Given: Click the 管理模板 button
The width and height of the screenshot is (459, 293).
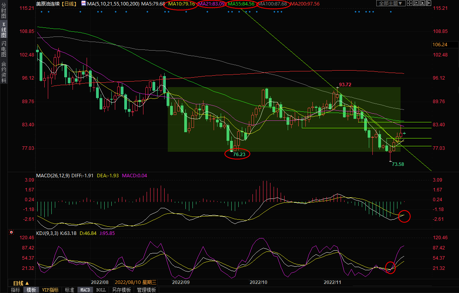Looking at the screenshot, I should pyautogui.click(x=146, y=290).
